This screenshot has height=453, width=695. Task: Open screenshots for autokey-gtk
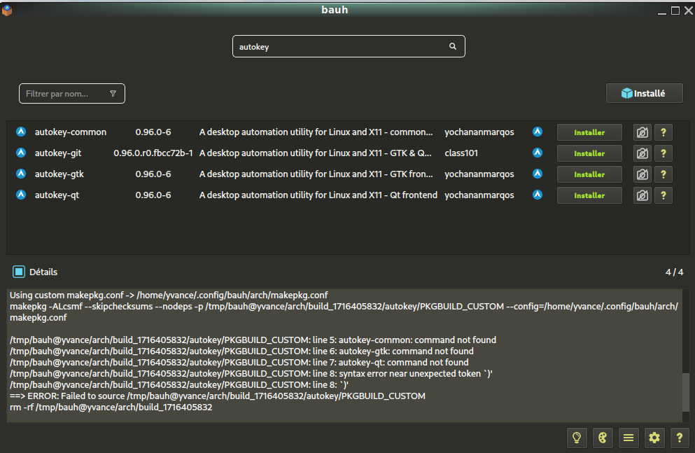643,174
